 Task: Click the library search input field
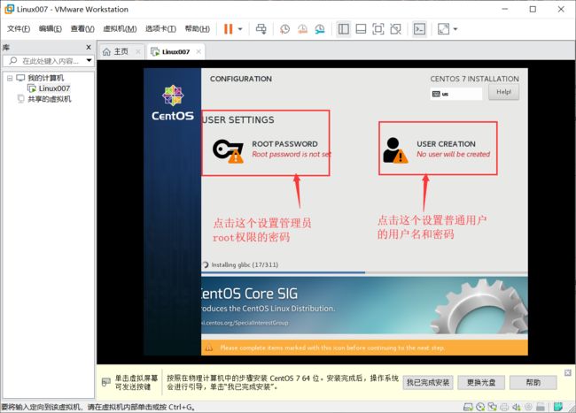48,61
